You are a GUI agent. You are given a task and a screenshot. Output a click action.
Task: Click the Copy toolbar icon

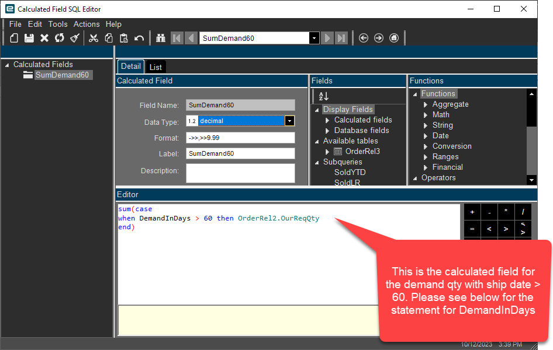tap(109, 38)
